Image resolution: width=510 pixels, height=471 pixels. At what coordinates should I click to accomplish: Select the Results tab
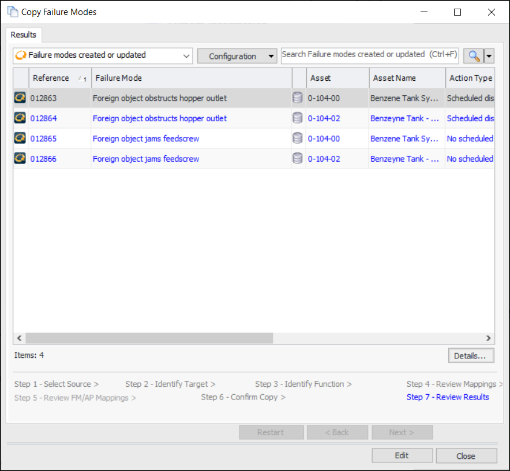tap(24, 35)
